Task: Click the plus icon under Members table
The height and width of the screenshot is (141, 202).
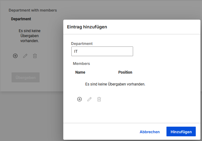Action: [79, 99]
